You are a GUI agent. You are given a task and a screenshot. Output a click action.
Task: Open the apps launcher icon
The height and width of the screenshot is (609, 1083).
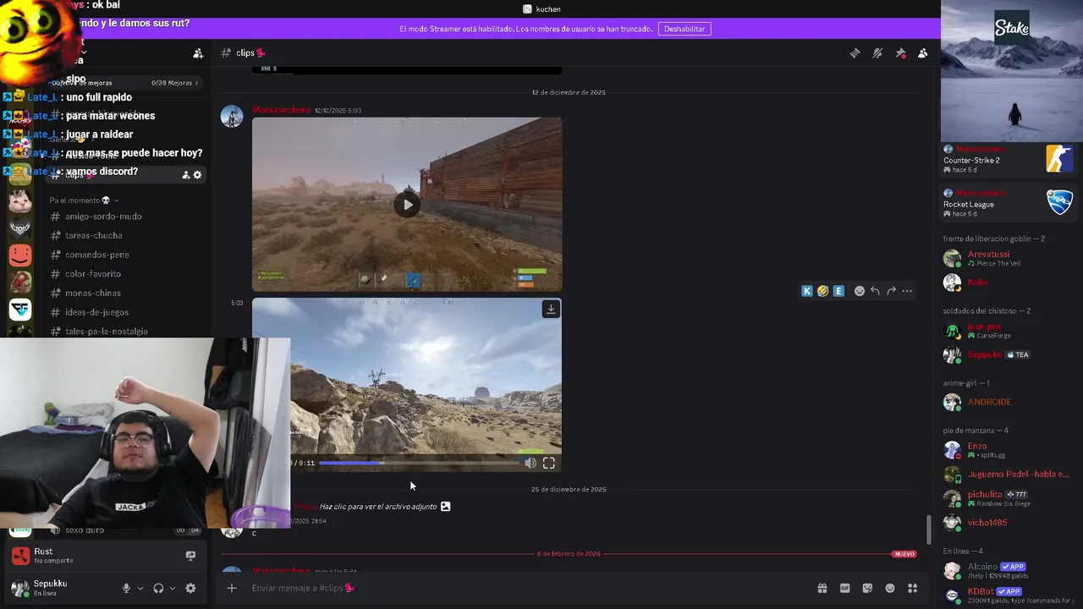[x=913, y=588]
